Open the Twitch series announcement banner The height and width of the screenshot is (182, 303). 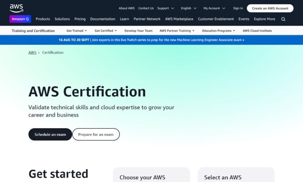(x=151, y=40)
